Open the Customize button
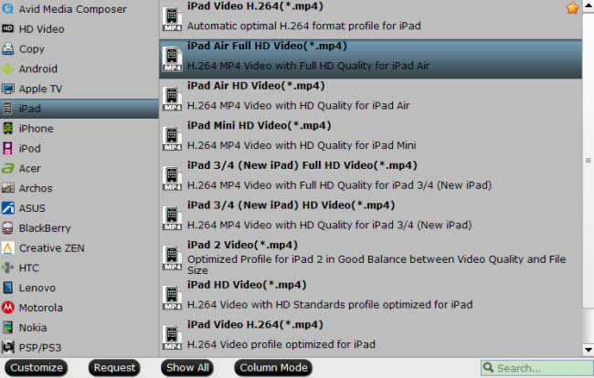Screen dimensions: 594x378 click(37, 368)
